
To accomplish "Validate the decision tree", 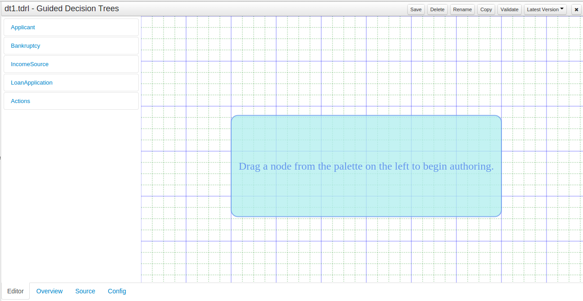I will point(510,9).
